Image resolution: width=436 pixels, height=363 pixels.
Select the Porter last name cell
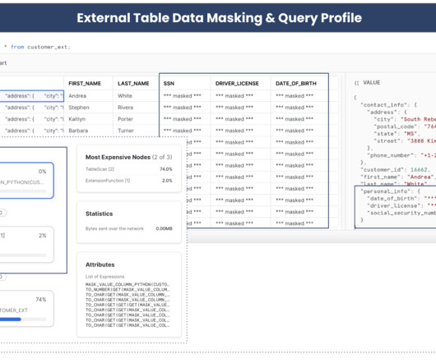[136, 119]
